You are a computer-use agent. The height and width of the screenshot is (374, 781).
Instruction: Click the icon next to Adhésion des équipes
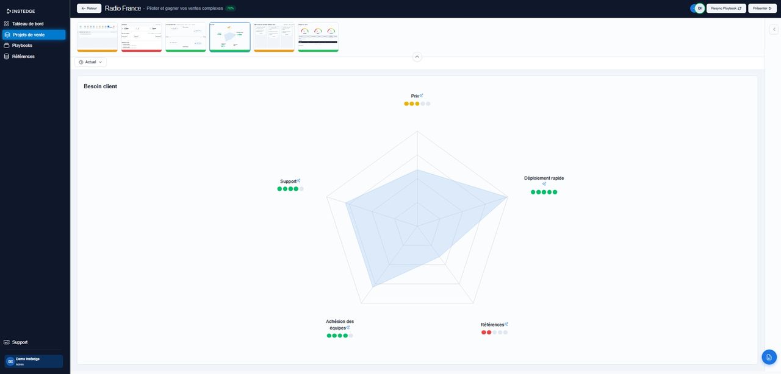(348, 328)
